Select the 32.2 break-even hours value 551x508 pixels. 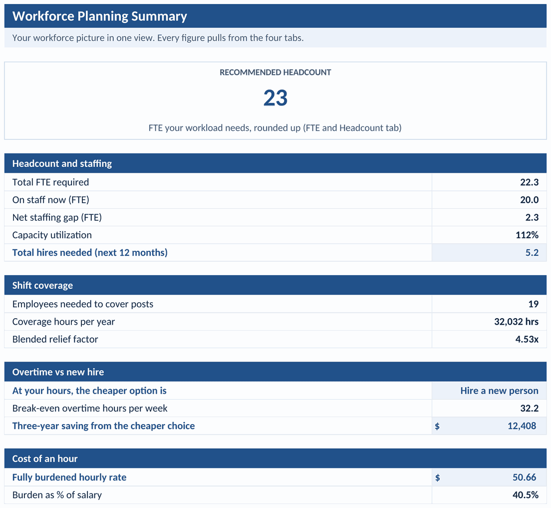point(529,408)
